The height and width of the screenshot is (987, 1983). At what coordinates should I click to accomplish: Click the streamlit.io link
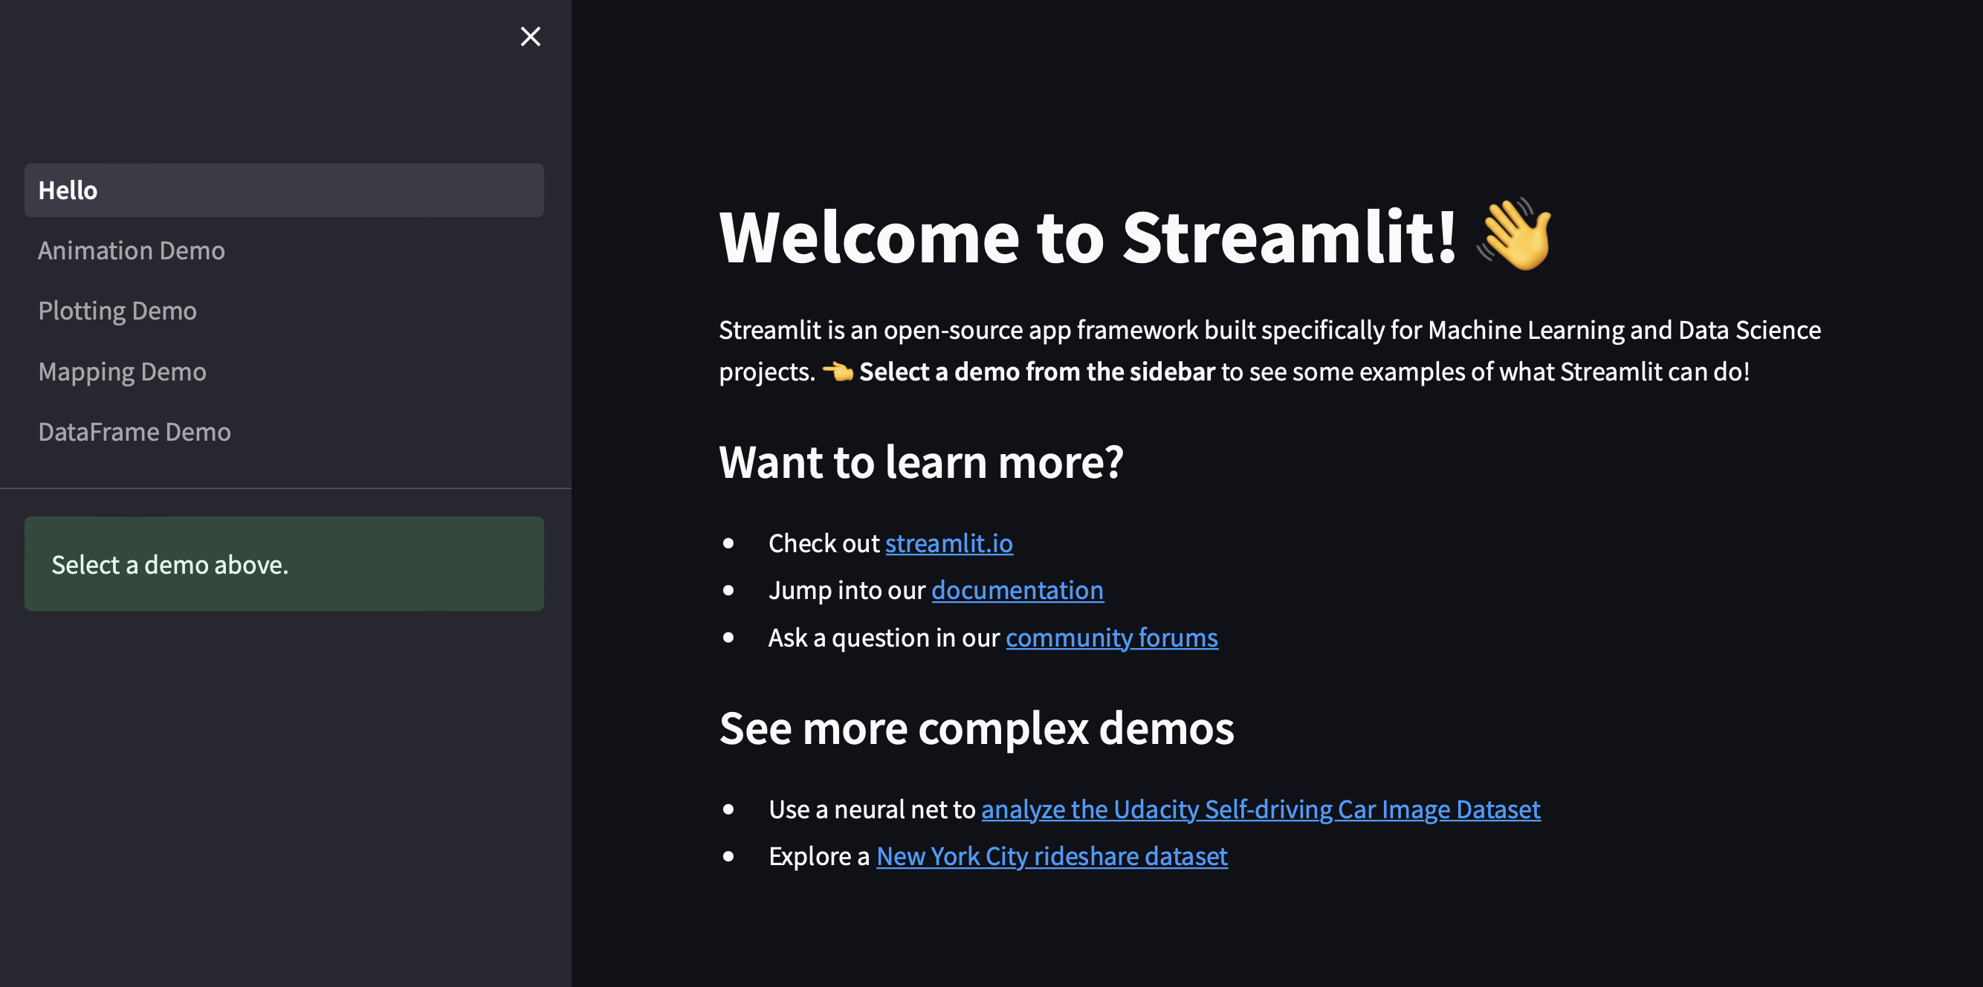click(948, 543)
